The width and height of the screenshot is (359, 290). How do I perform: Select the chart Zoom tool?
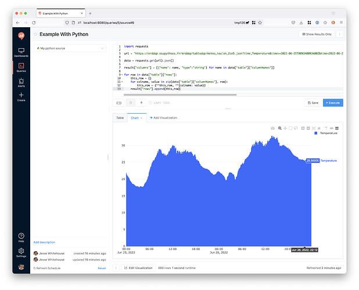click(x=280, y=128)
